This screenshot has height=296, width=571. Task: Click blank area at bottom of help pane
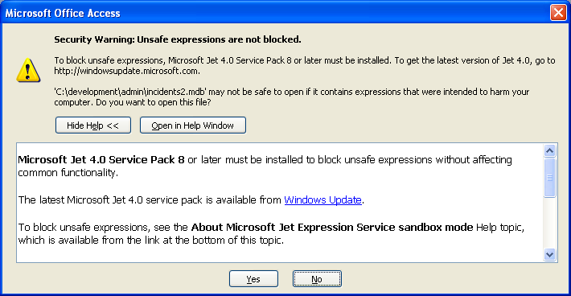(x=280, y=255)
